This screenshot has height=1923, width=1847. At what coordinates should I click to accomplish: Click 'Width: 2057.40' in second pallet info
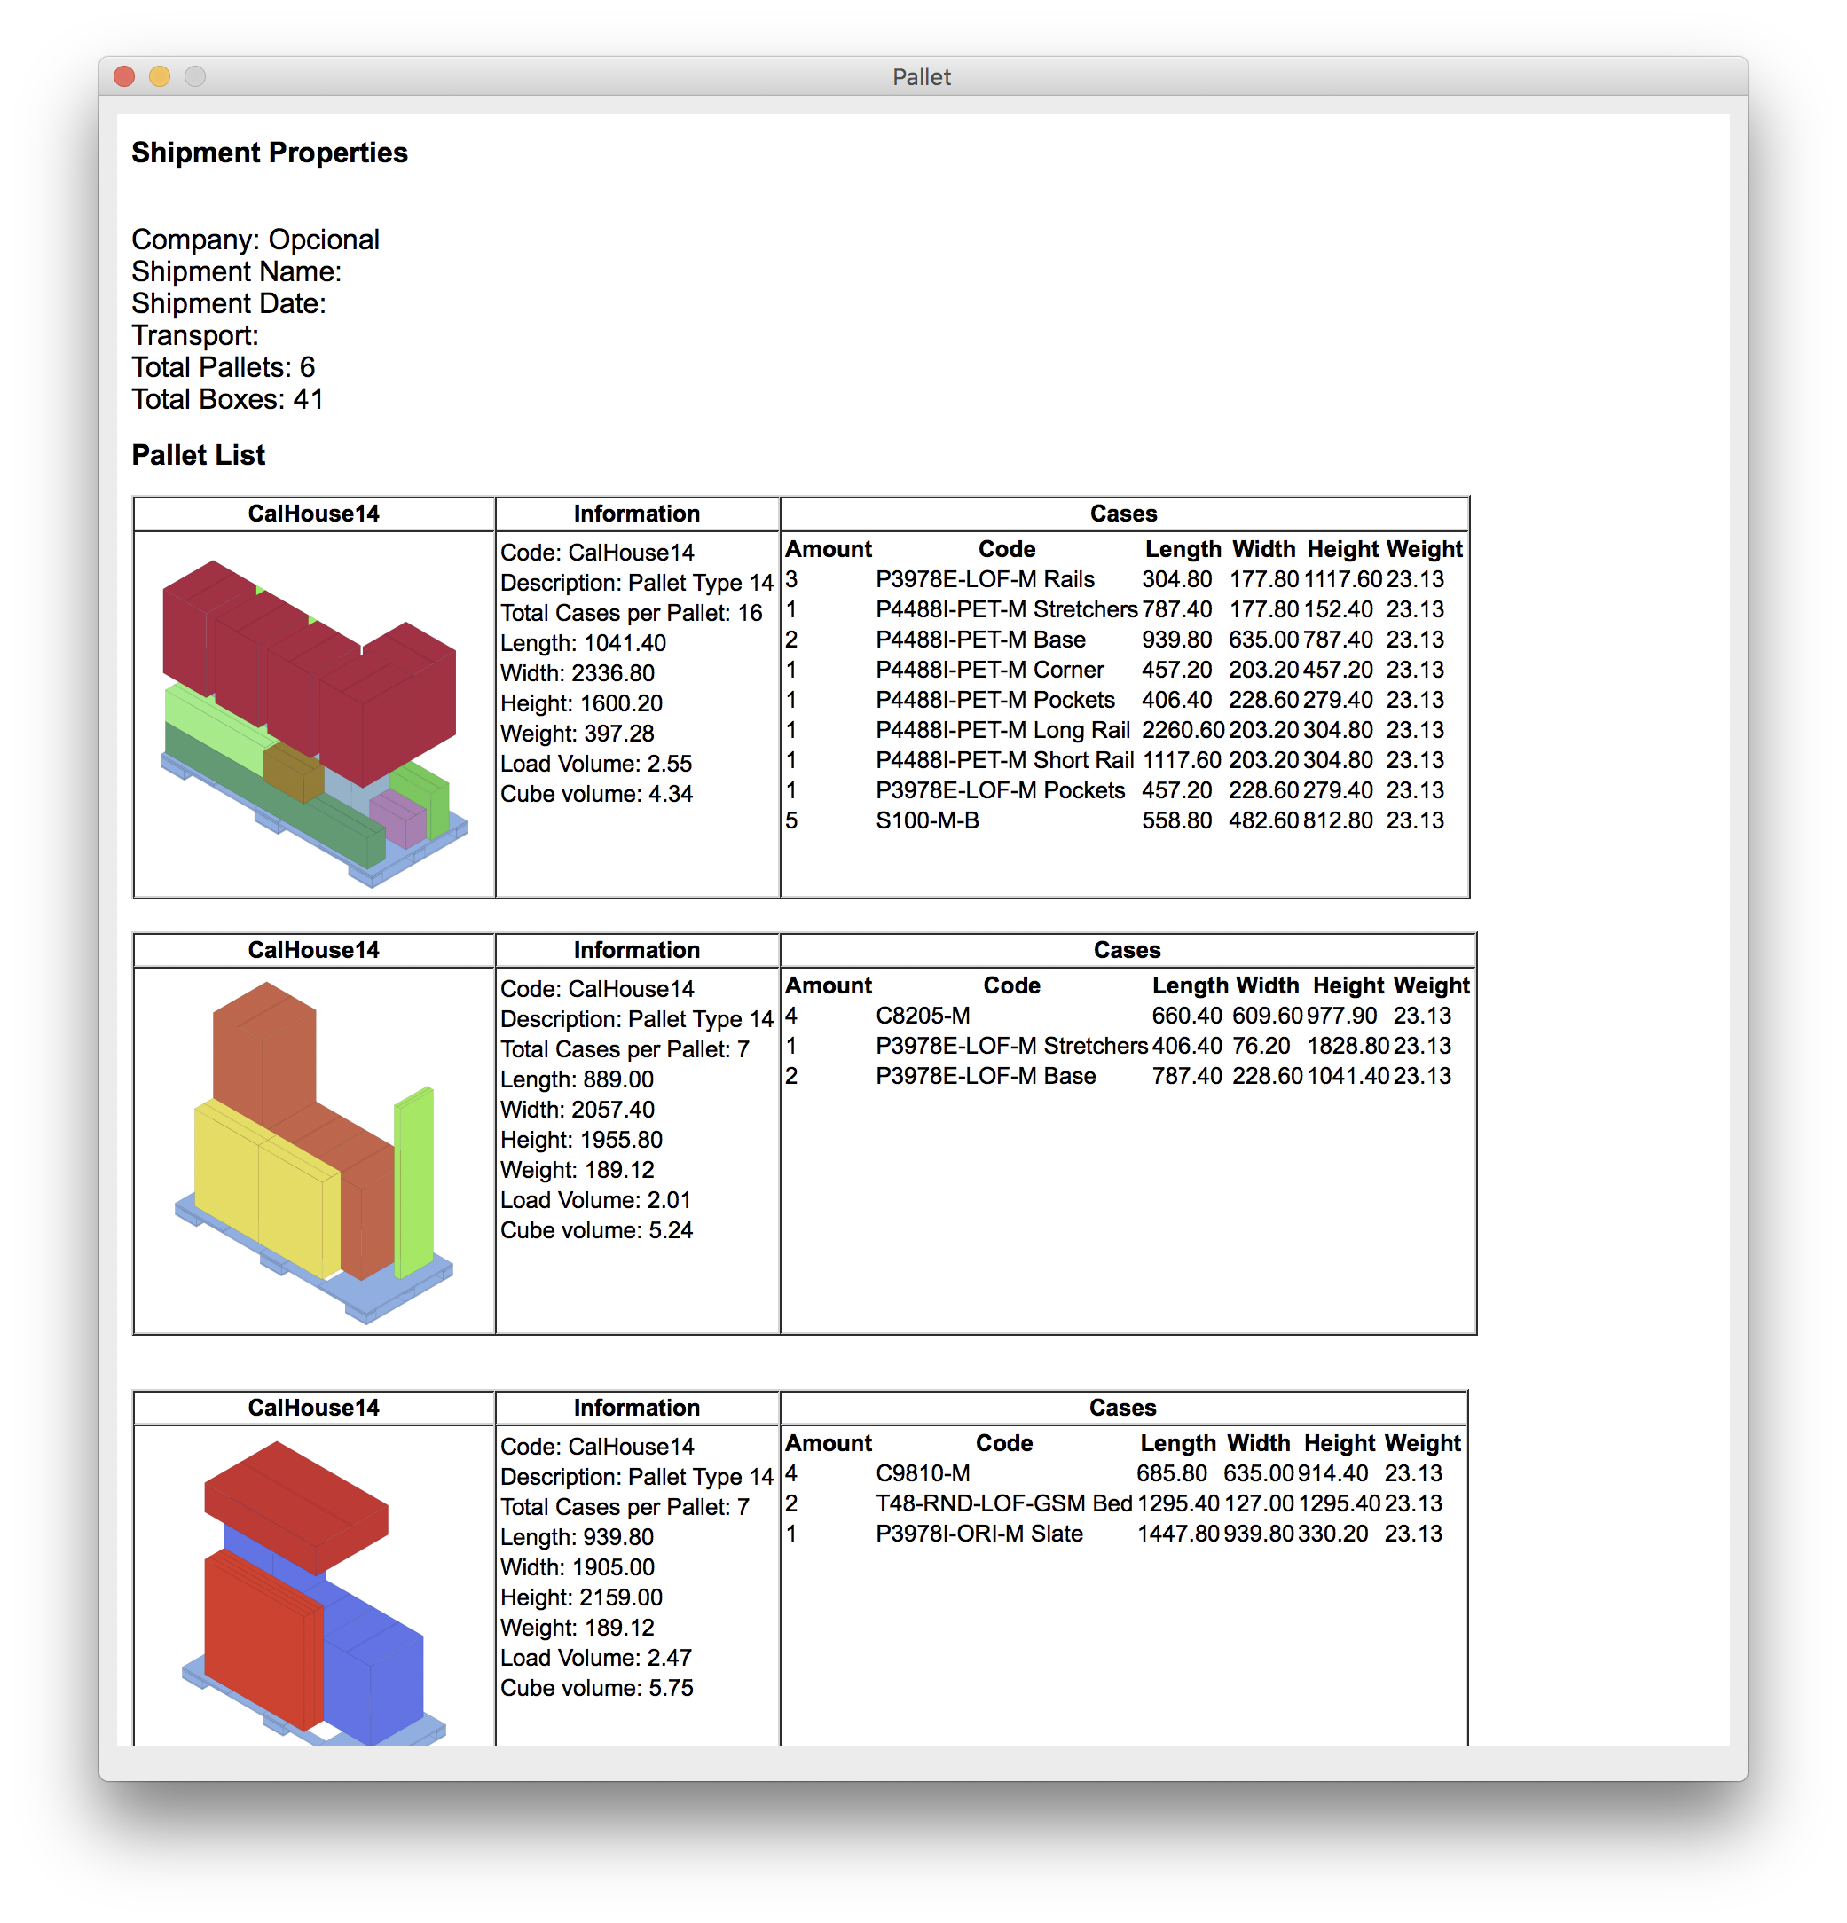(x=577, y=1110)
